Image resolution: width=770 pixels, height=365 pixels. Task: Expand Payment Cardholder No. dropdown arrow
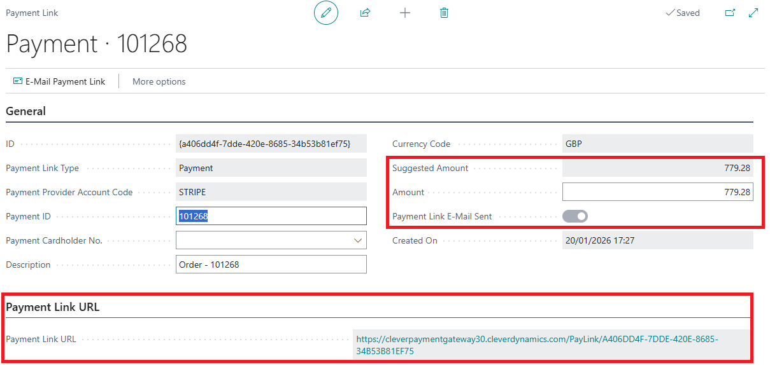pos(357,240)
